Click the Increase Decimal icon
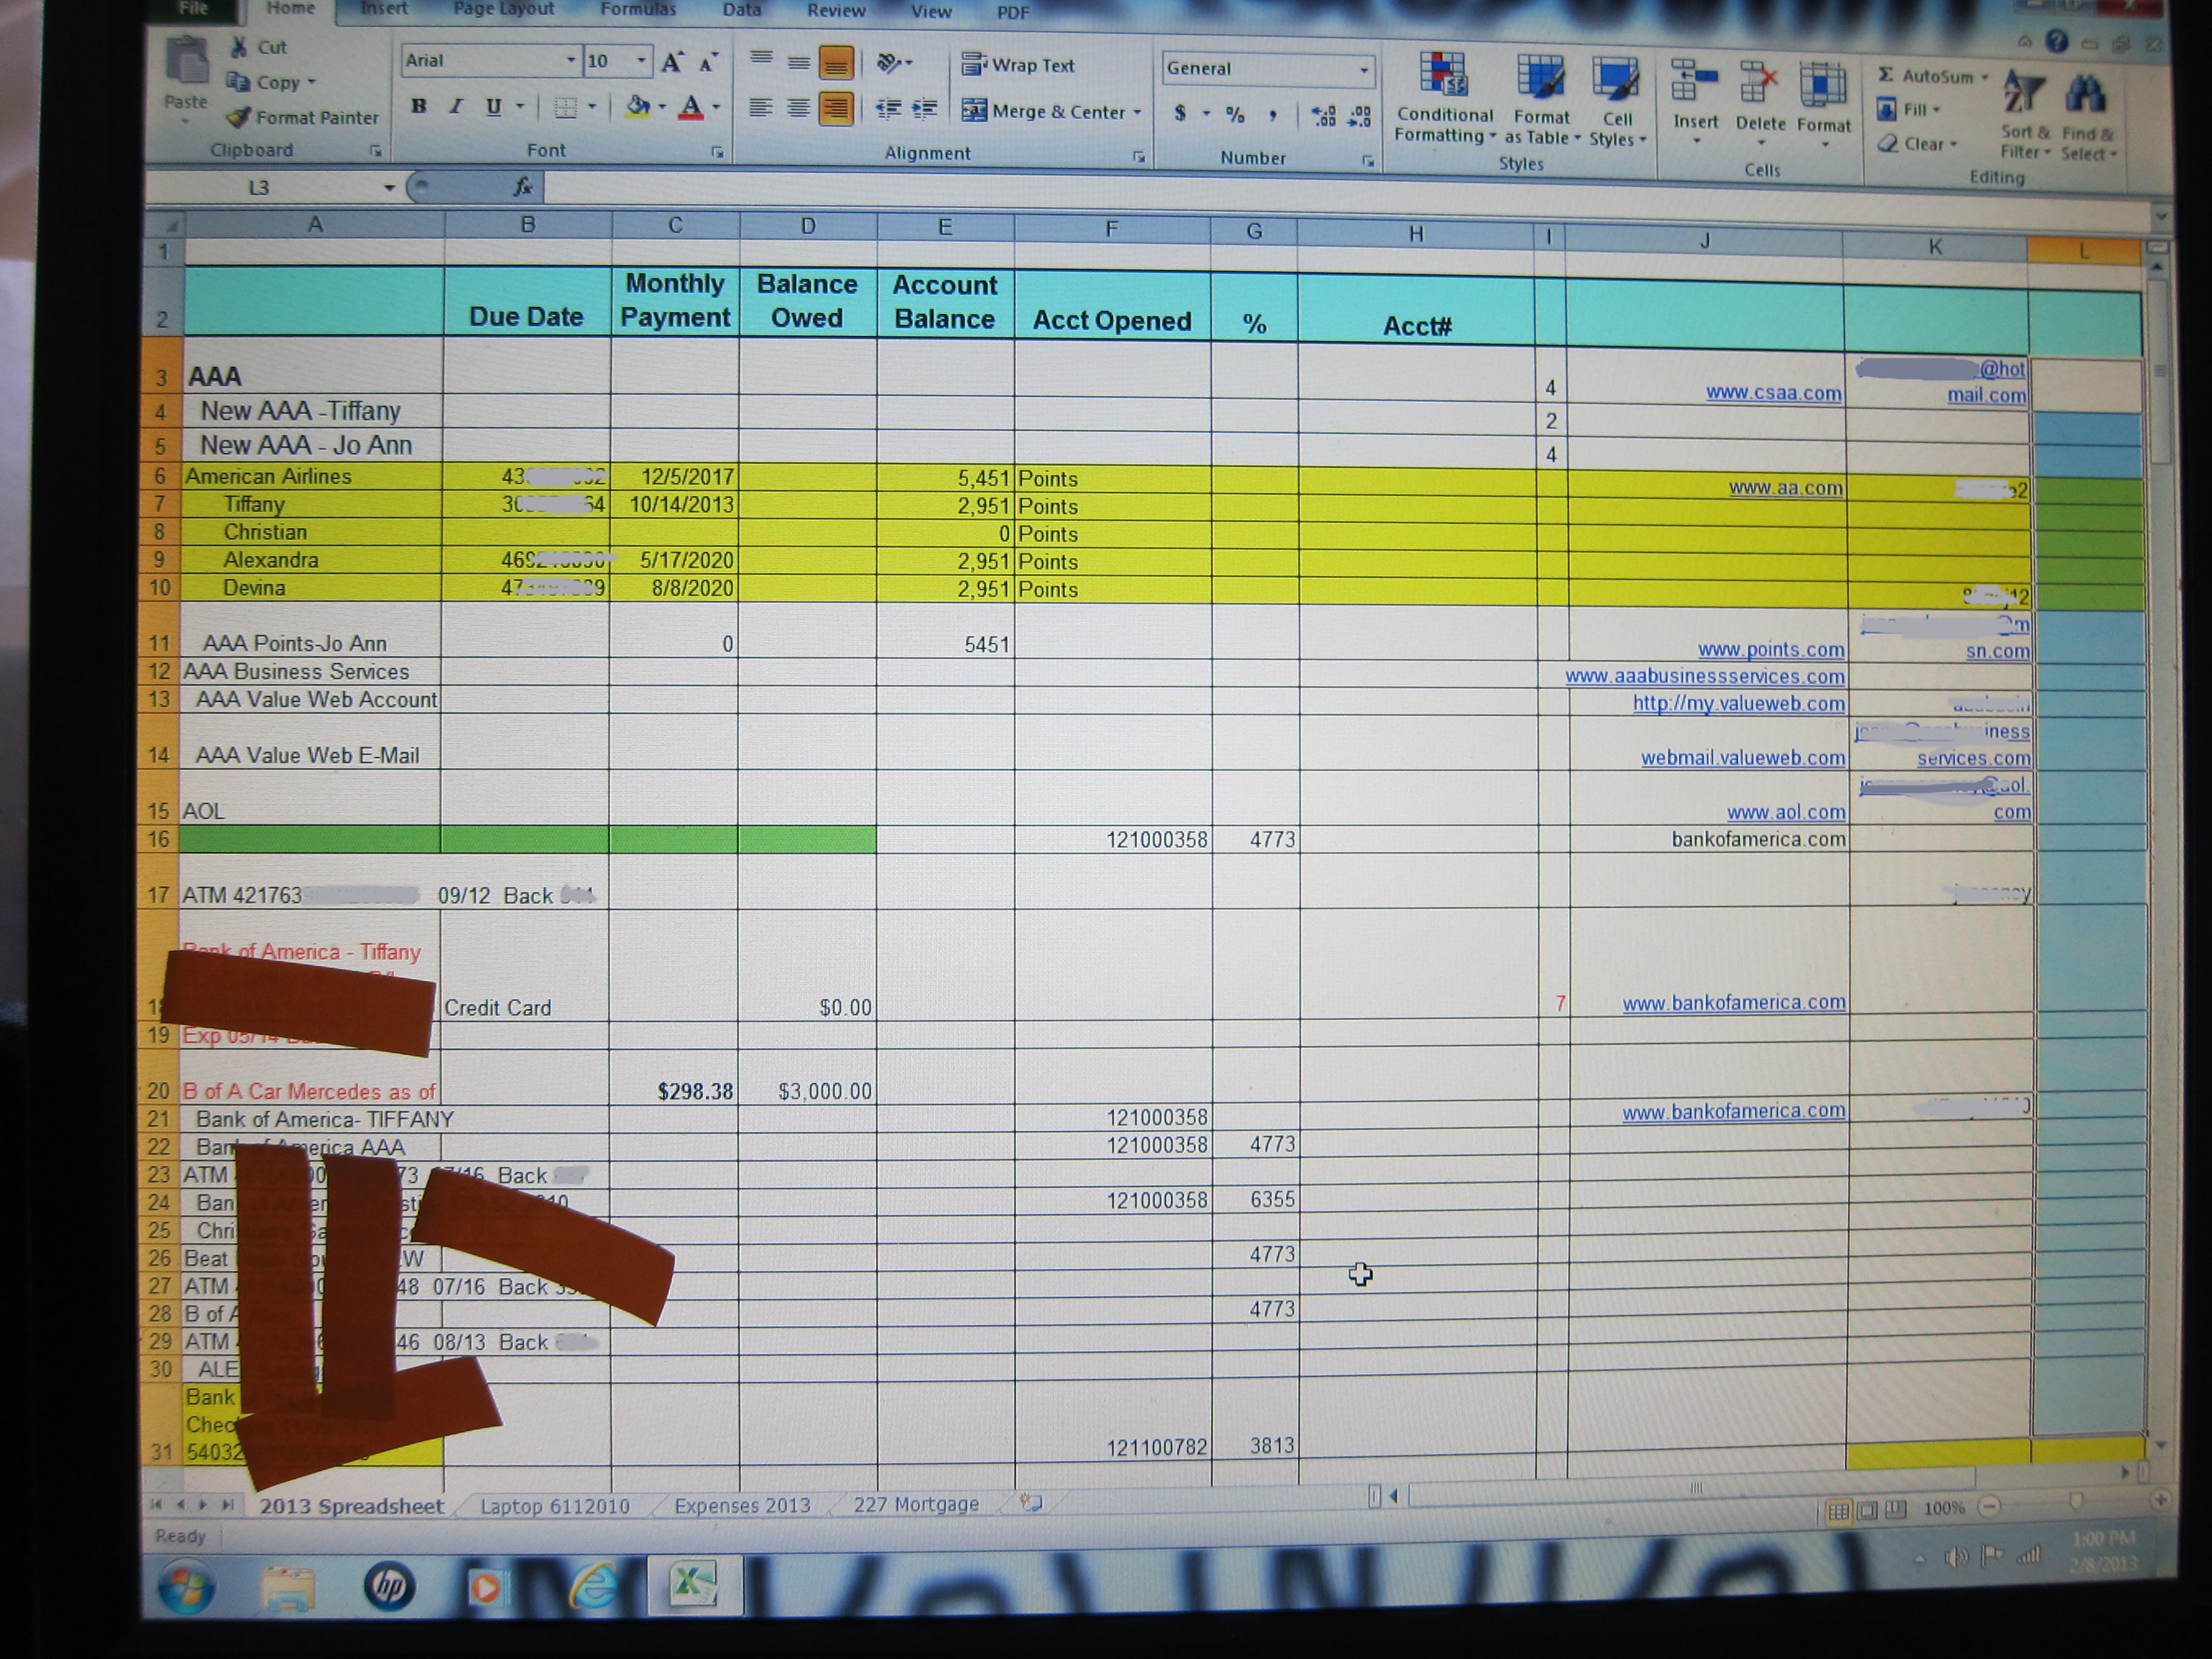Viewport: 2212px width, 1659px height. click(1323, 117)
